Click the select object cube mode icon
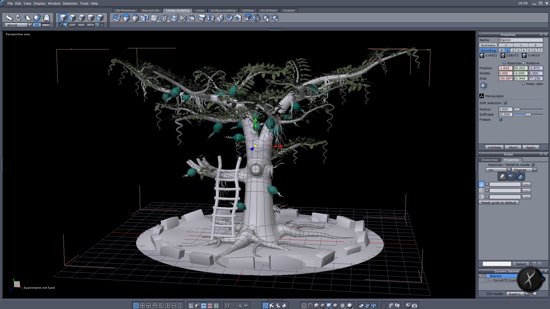The image size is (550, 309). [63, 18]
